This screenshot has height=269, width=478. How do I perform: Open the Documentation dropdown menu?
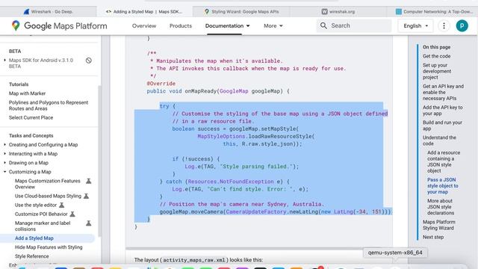tap(227, 26)
